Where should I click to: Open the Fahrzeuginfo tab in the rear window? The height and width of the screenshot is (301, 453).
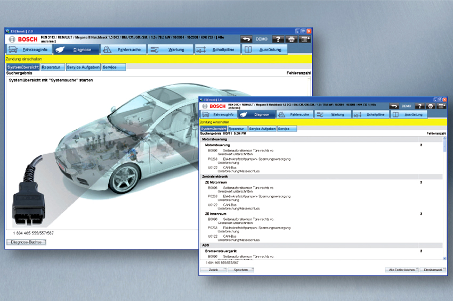click(29, 49)
